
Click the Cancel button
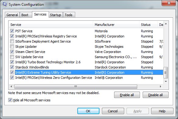pos(113,111)
